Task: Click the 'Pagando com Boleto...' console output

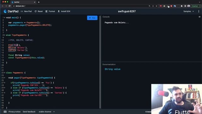Action: click(x=116, y=22)
